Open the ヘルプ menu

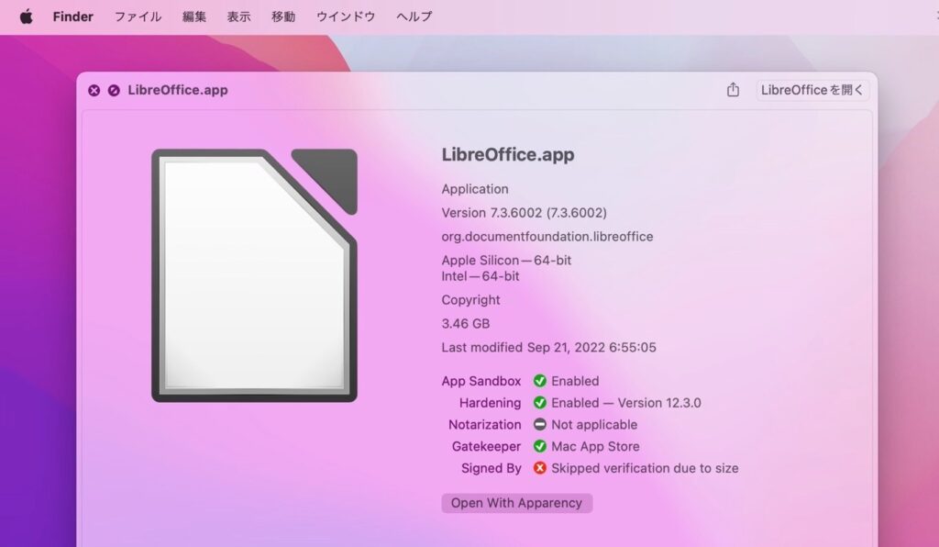(413, 16)
